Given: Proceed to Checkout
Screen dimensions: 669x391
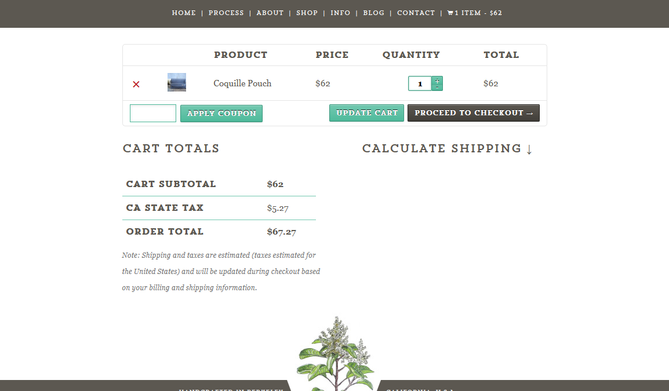Looking at the screenshot, I should point(473,113).
